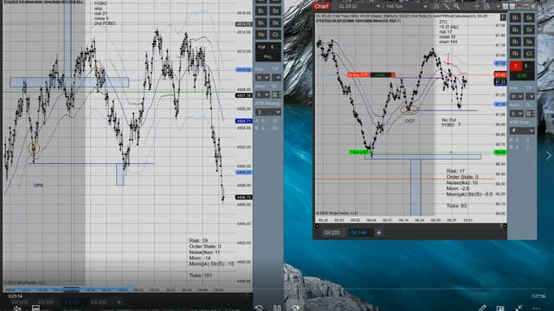Screen dimensions: 554x311
Task: Skip forward in the video
Action: click(295, 308)
